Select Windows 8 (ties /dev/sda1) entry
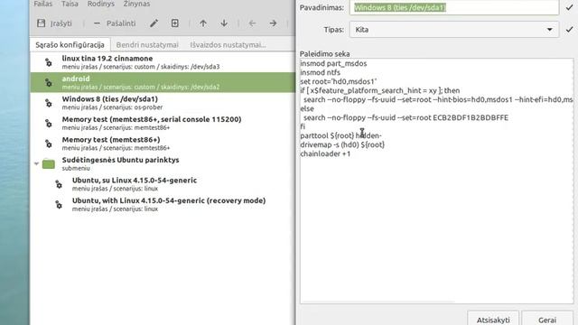 pyautogui.click(x=163, y=103)
